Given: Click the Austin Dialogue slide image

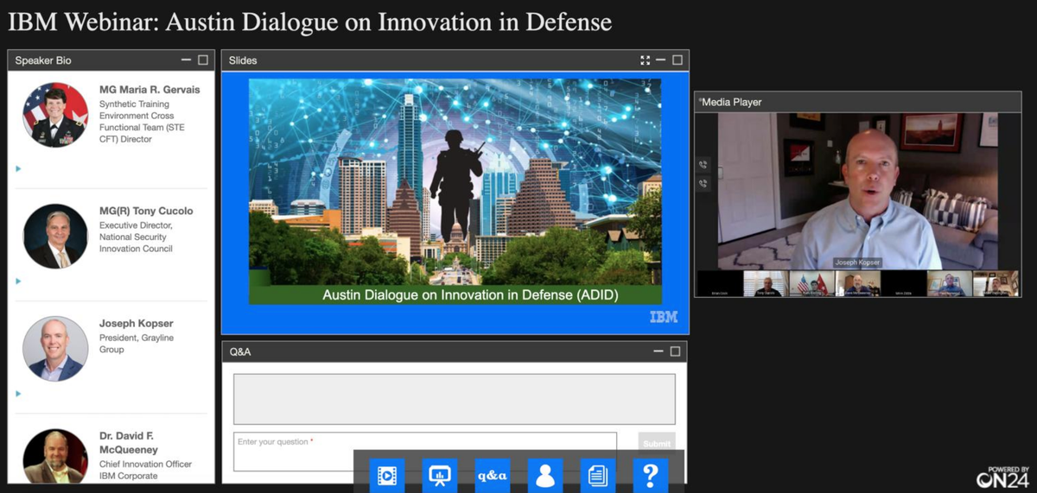Looking at the screenshot, I should tap(455, 192).
